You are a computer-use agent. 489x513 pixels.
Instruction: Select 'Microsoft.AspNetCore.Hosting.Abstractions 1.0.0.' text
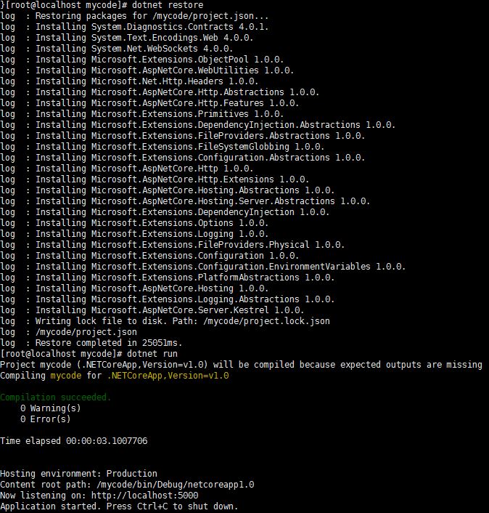point(213,190)
